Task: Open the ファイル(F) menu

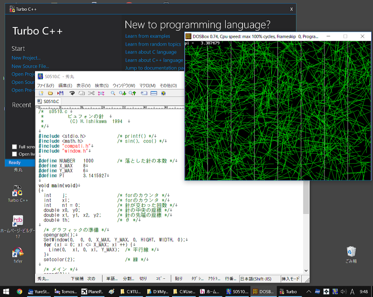Action: [x=45, y=86]
